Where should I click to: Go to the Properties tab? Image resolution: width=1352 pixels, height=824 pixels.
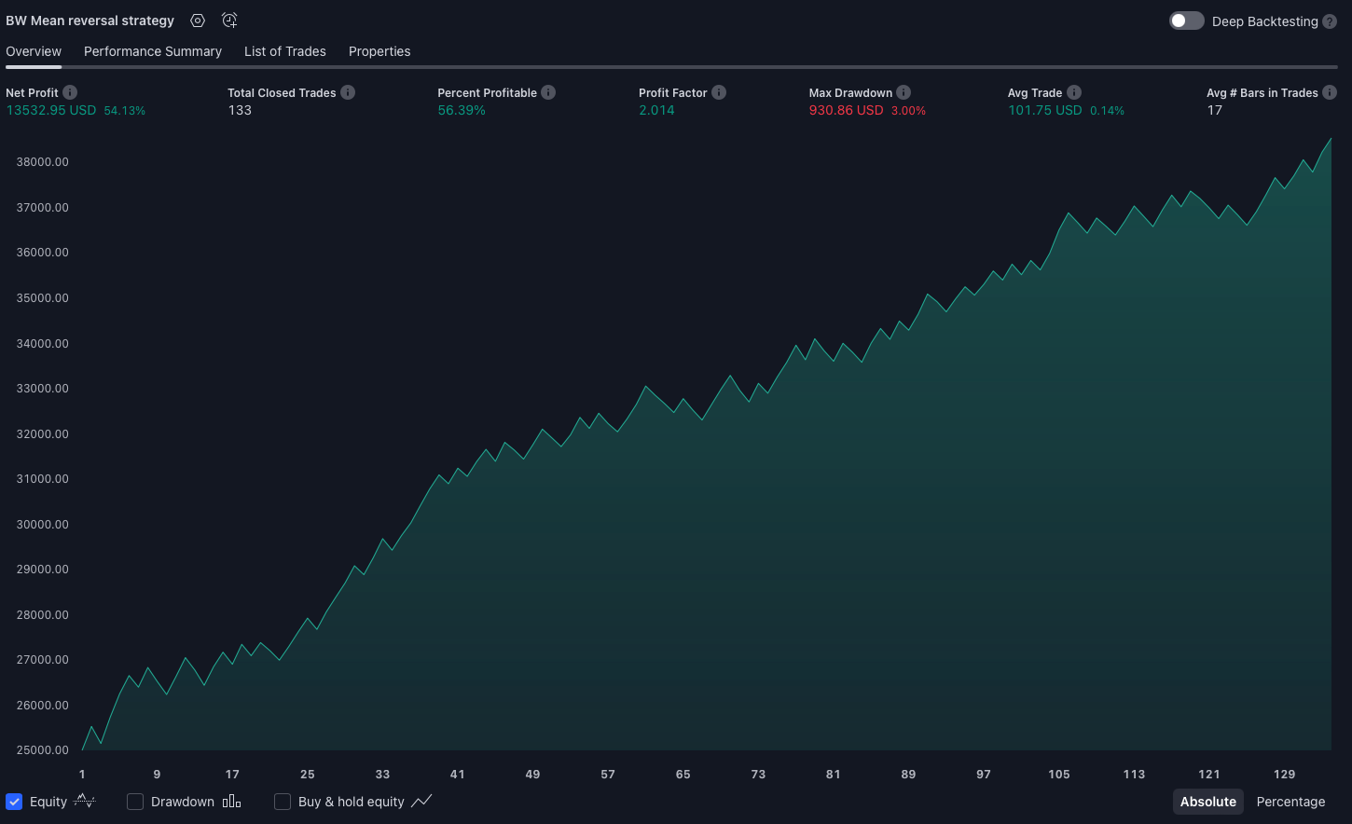point(379,51)
